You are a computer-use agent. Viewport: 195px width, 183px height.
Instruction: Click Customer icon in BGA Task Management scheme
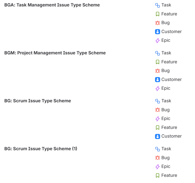[158, 32]
